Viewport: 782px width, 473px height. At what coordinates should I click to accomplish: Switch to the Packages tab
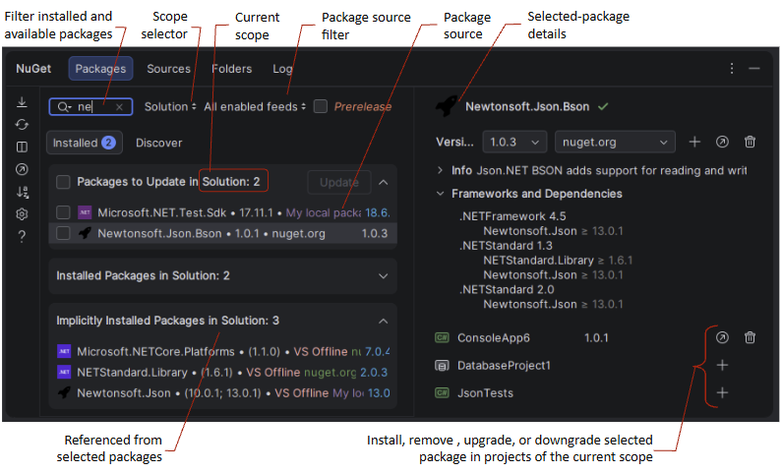pyautogui.click(x=100, y=69)
